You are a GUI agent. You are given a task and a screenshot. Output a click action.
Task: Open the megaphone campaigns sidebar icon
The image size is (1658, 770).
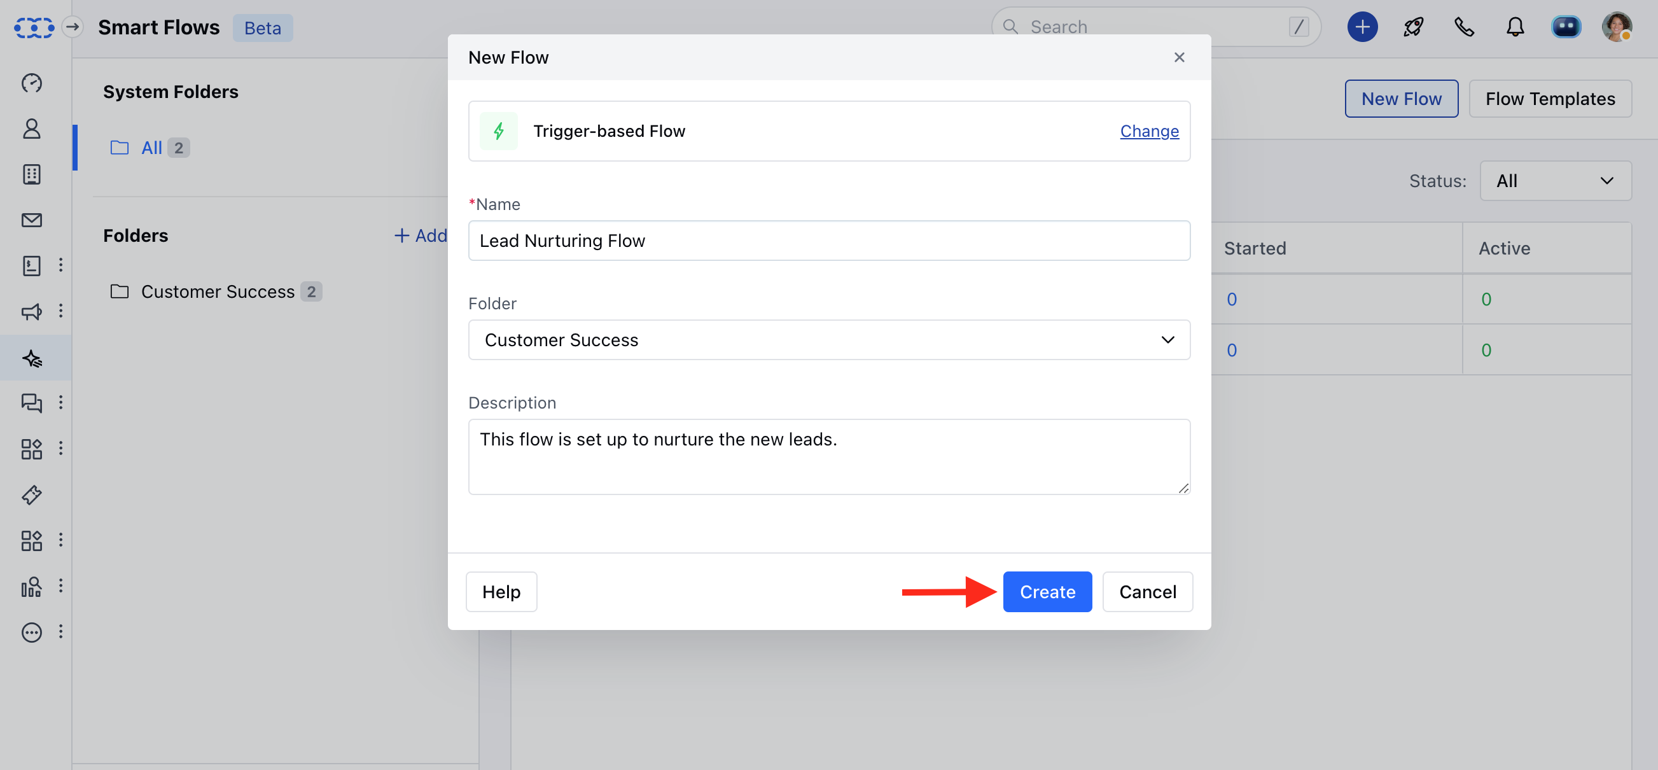[32, 312]
